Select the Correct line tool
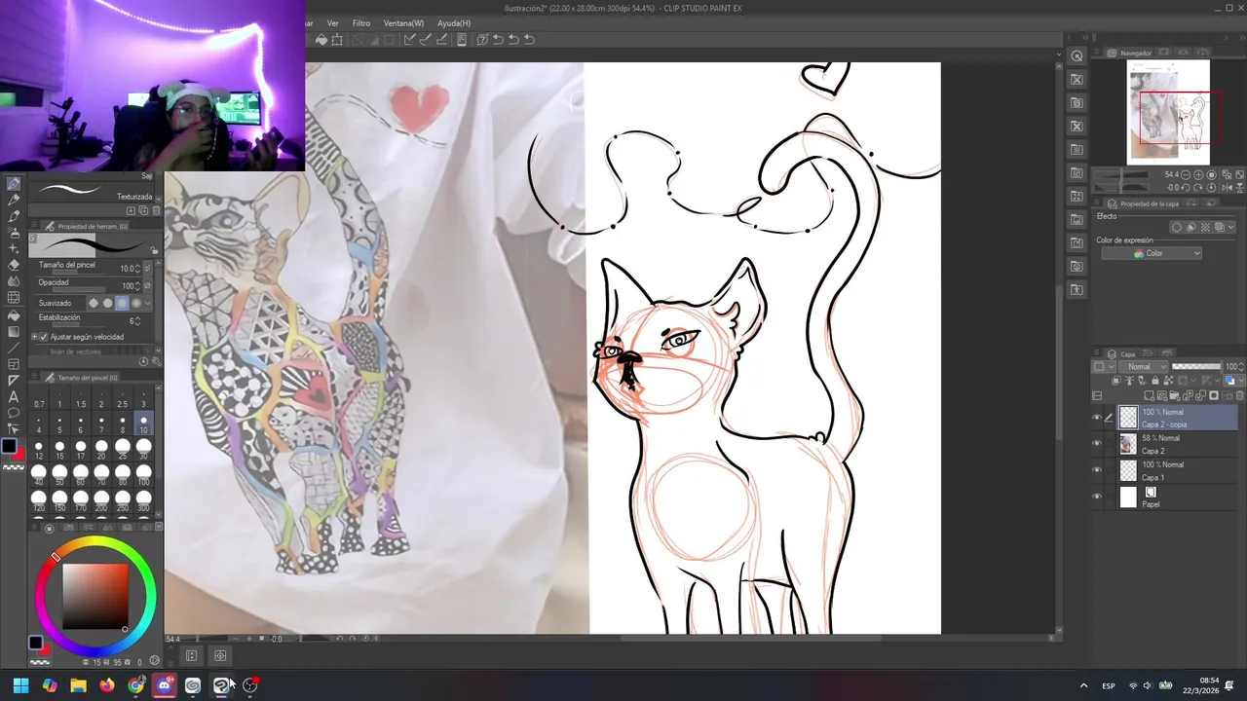 click(x=14, y=429)
